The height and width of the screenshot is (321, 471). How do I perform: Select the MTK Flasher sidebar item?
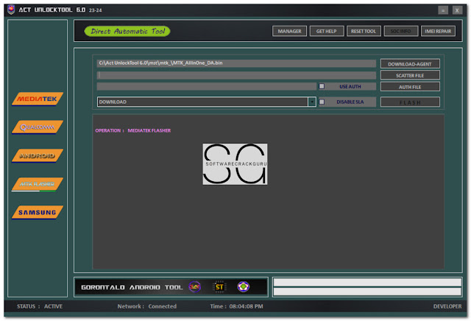coord(38,184)
